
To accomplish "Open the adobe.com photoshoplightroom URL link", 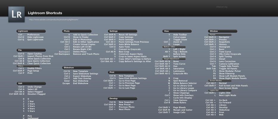I will [x=54, y=20].
